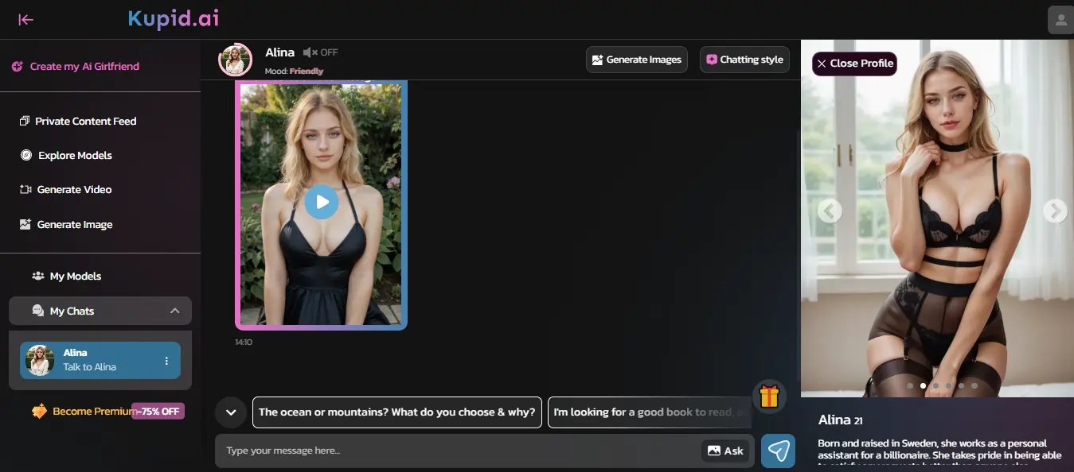This screenshot has width=1074, height=472.
Task: Select the Generate Video sidebar icon
Action: [25, 189]
